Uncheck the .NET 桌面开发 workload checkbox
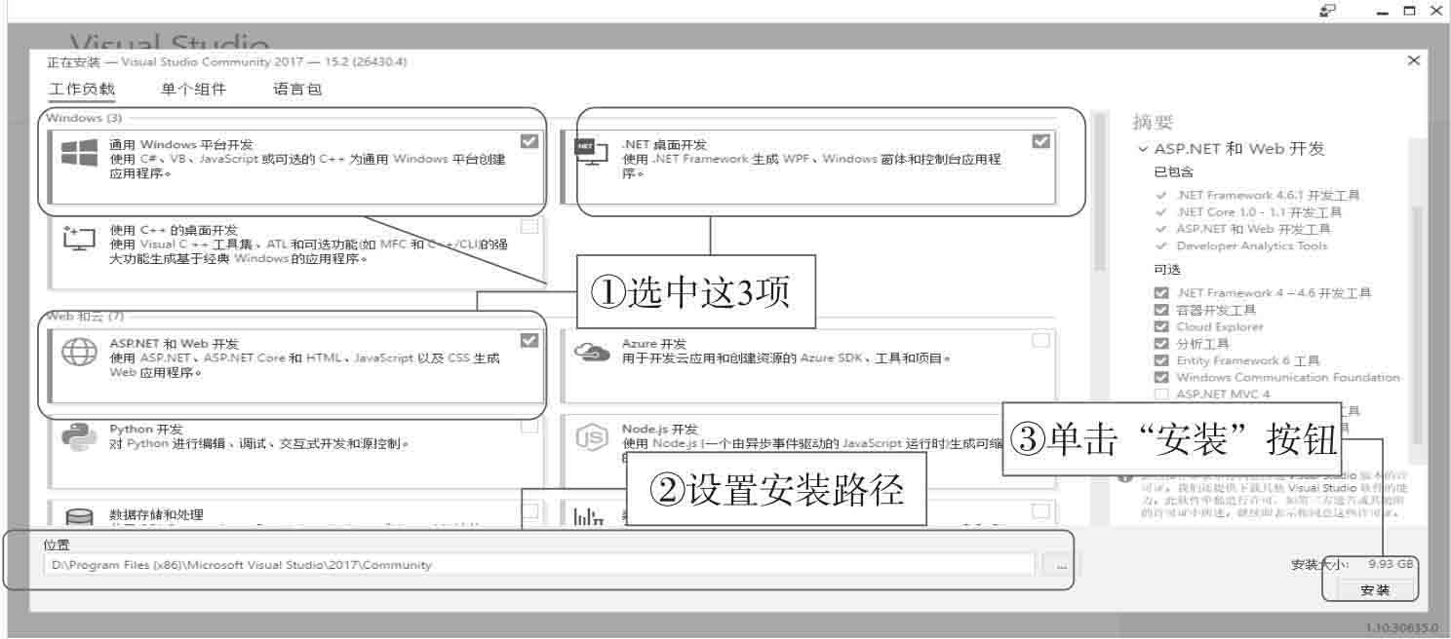 1041,141
